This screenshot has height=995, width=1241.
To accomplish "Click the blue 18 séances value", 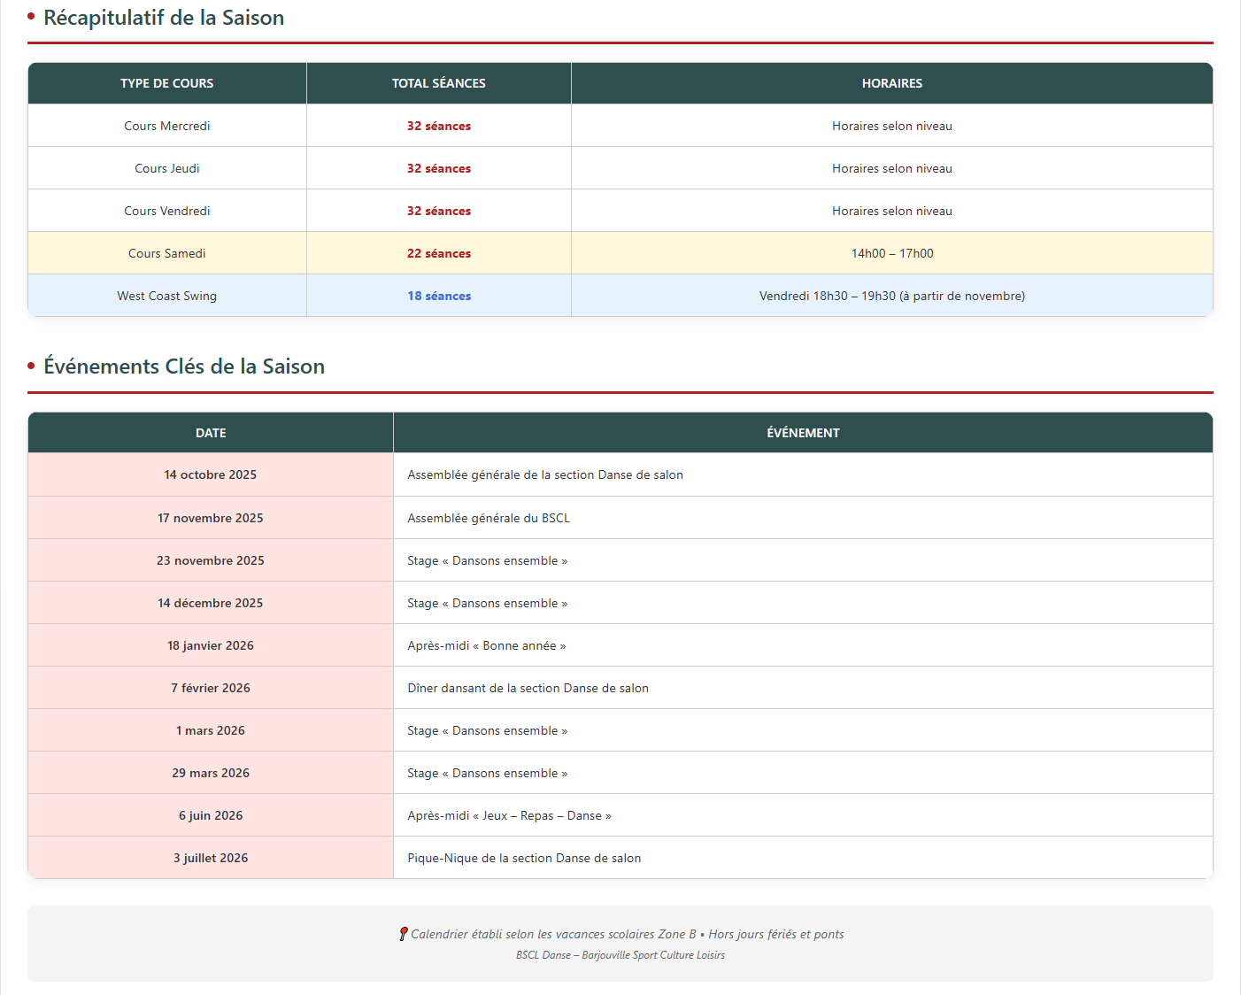I will [439, 296].
